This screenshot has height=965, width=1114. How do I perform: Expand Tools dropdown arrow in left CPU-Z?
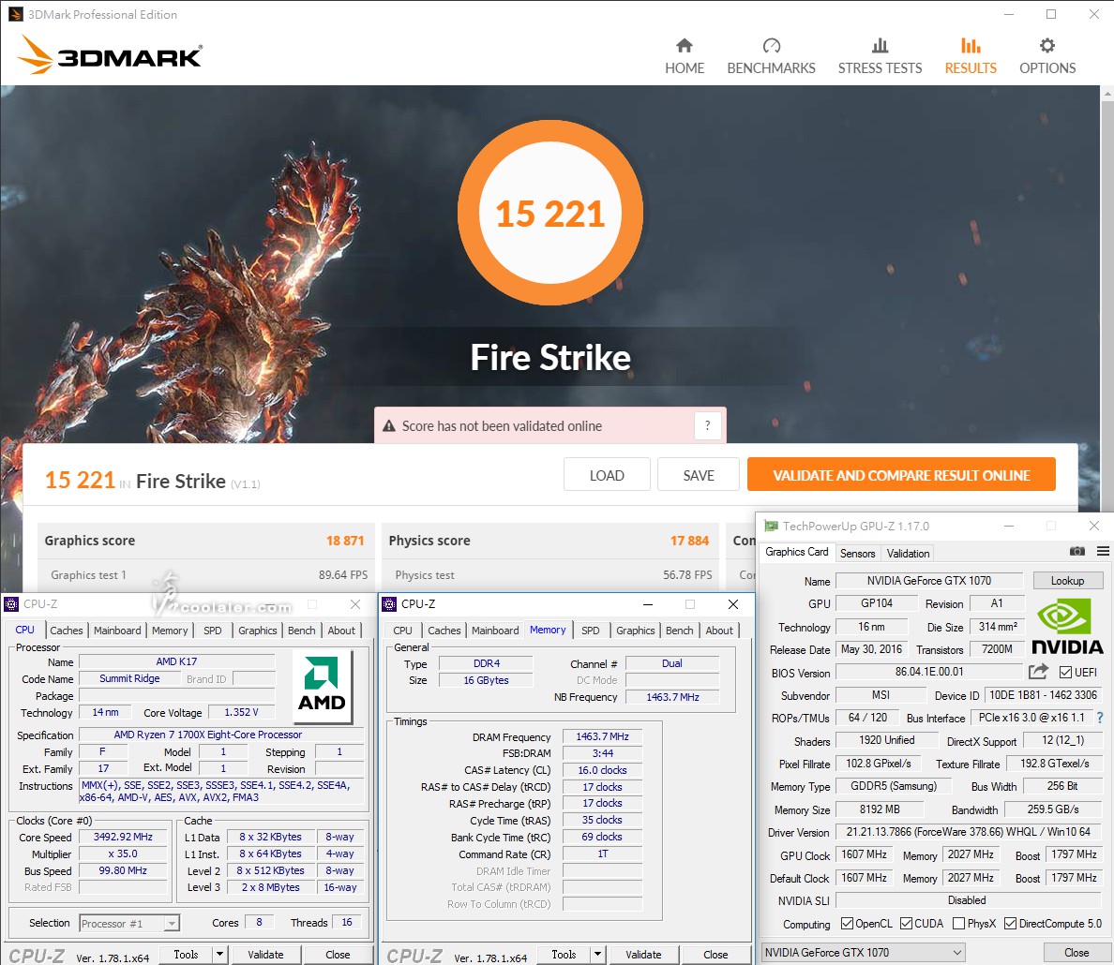point(219,955)
